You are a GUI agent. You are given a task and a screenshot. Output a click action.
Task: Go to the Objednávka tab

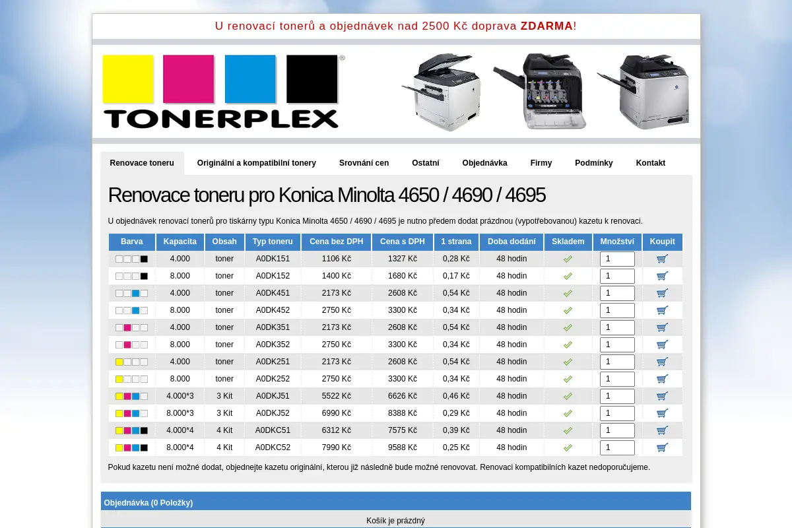(485, 163)
